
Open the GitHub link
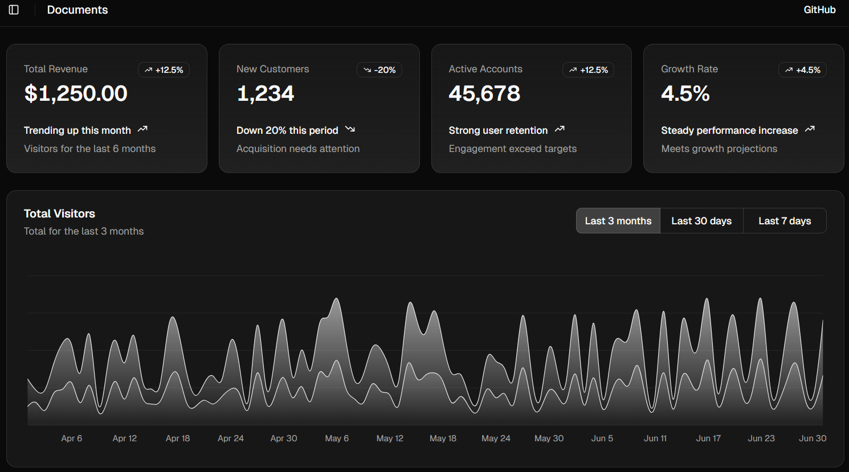click(x=819, y=10)
